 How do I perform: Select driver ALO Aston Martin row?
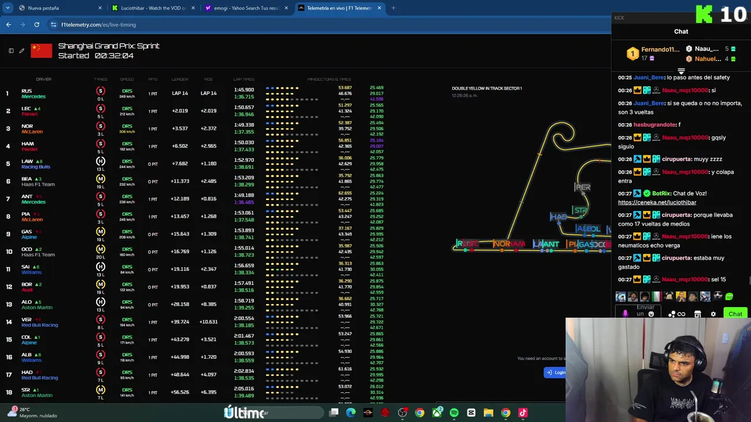coord(194,304)
